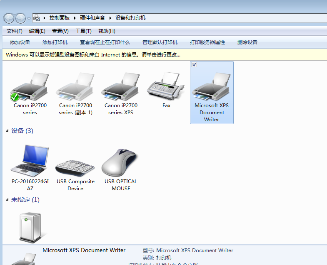The height and width of the screenshot is (265, 327).
Task: Click the 类别: 打印机 text in details pane
Action: coord(157,258)
